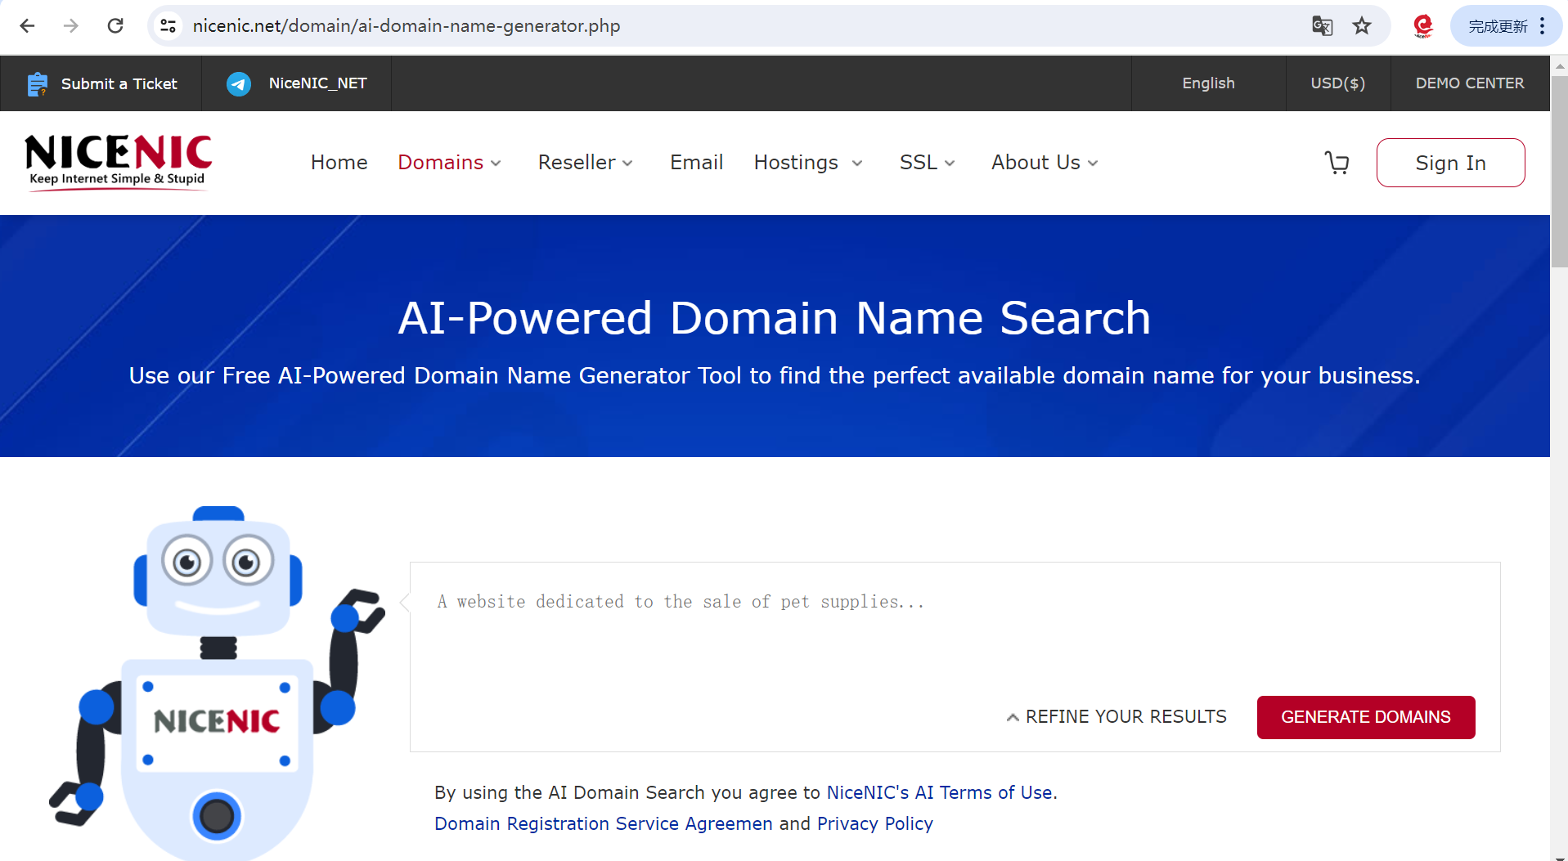Image resolution: width=1568 pixels, height=861 pixels.
Task: Open the Hostings dropdown menu
Action: [x=806, y=162]
